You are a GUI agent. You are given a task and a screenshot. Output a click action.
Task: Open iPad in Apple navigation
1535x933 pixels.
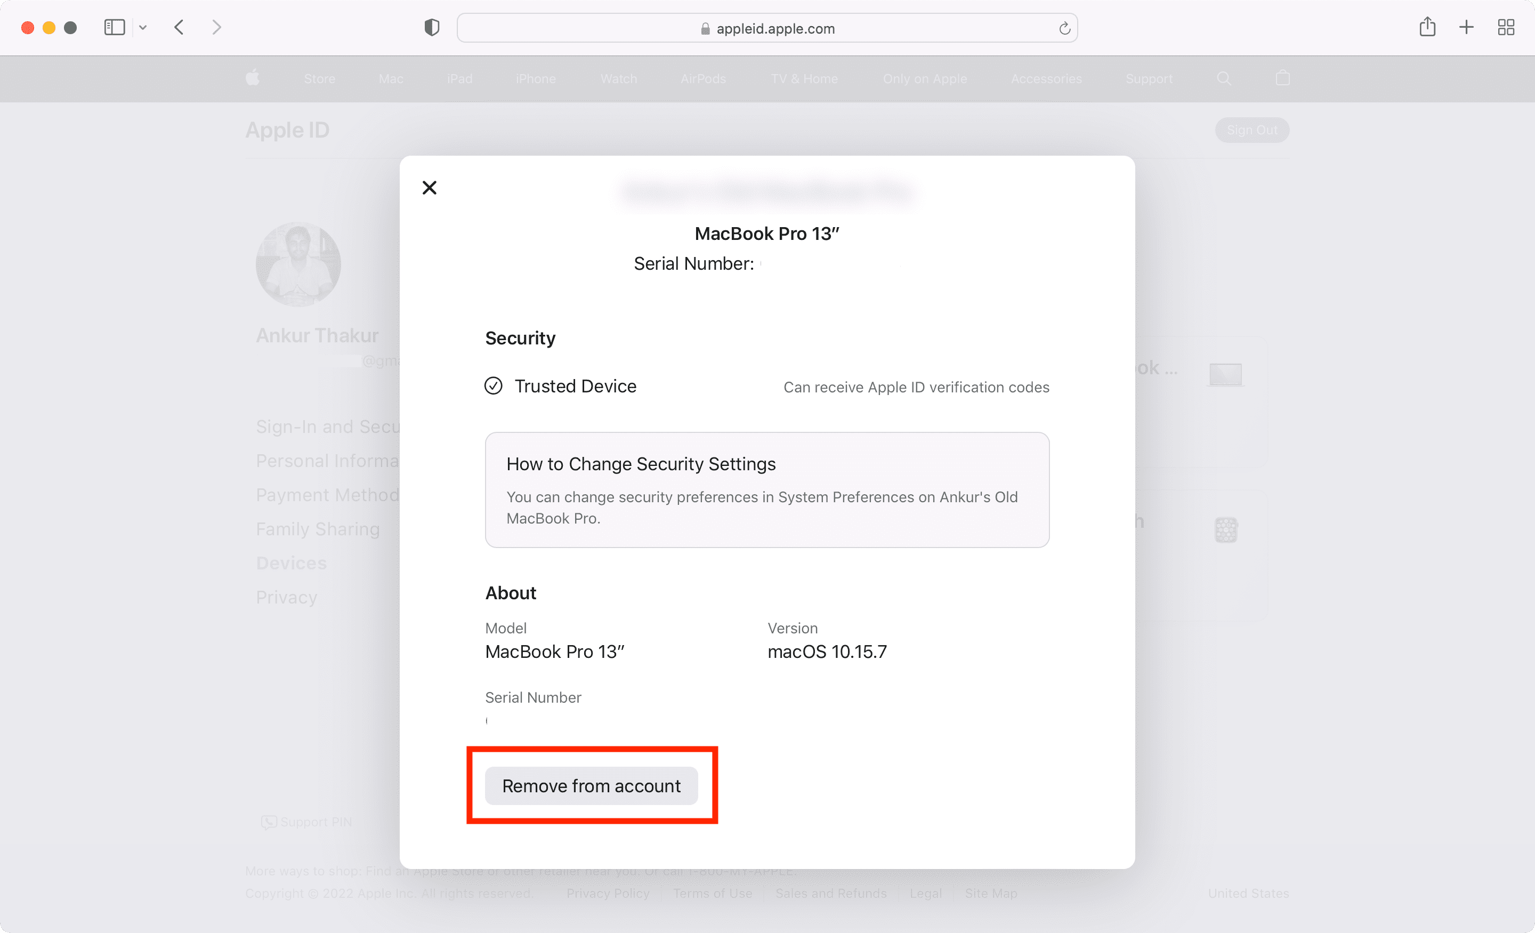[460, 78]
